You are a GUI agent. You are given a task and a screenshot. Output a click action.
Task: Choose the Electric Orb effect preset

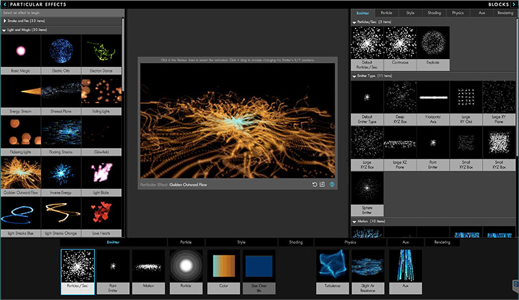(x=61, y=53)
